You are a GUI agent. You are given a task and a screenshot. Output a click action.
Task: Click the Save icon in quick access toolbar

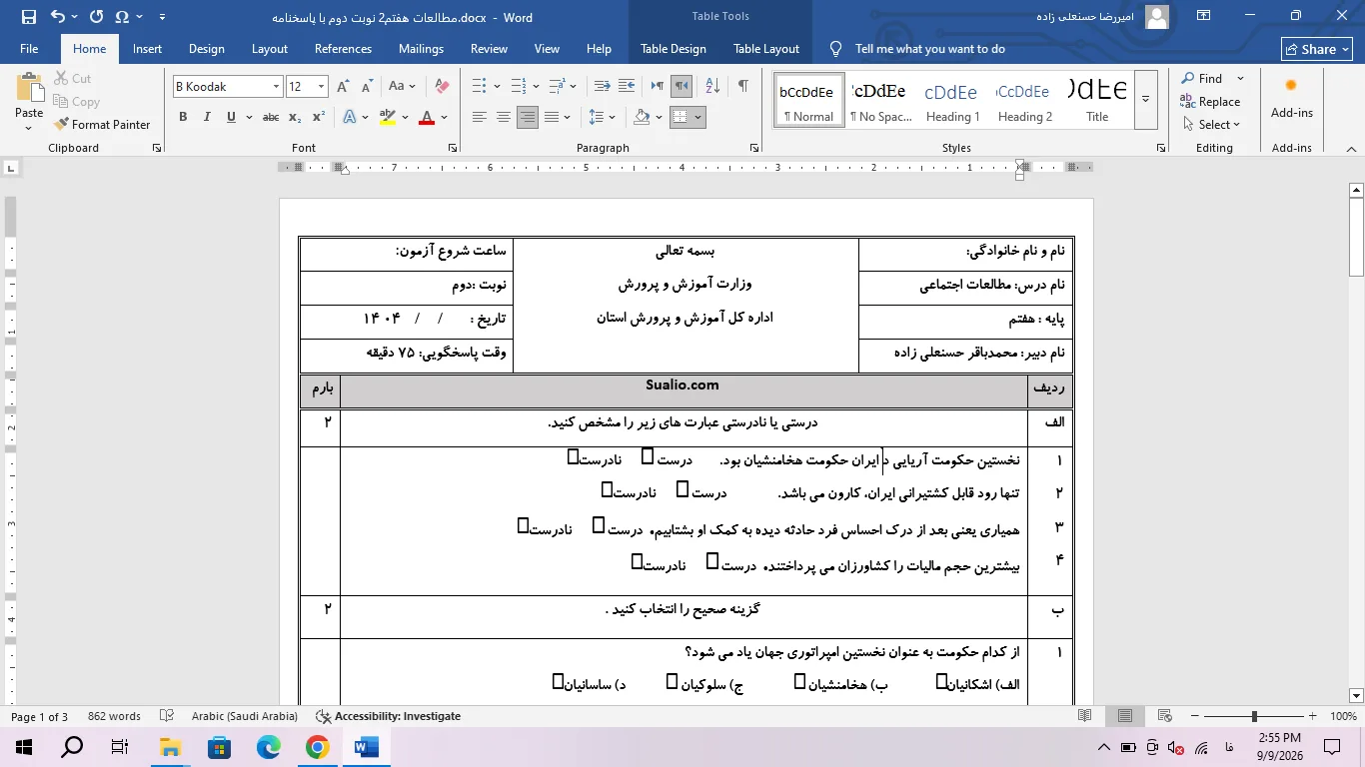coord(28,17)
